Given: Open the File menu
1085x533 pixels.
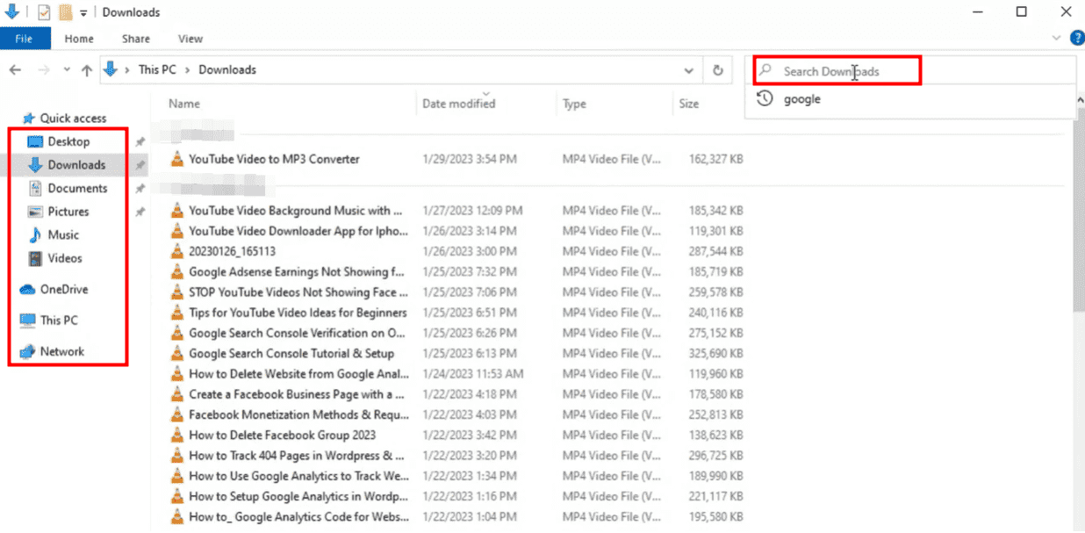Looking at the screenshot, I should pos(25,39).
